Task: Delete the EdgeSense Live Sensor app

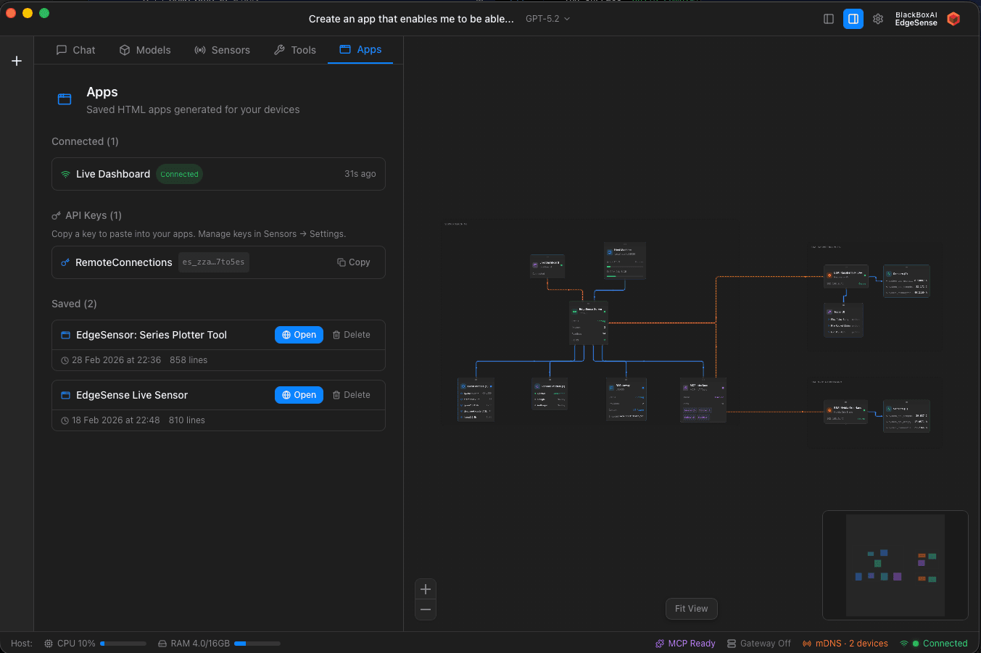Action: click(x=352, y=395)
